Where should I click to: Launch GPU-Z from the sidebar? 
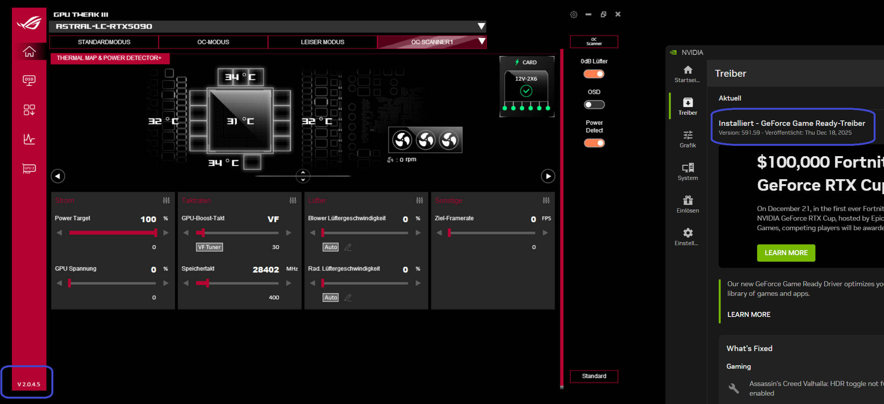click(29, 168)
